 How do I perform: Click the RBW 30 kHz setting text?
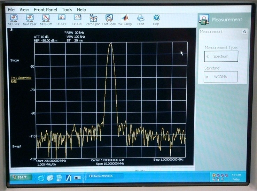75,33
